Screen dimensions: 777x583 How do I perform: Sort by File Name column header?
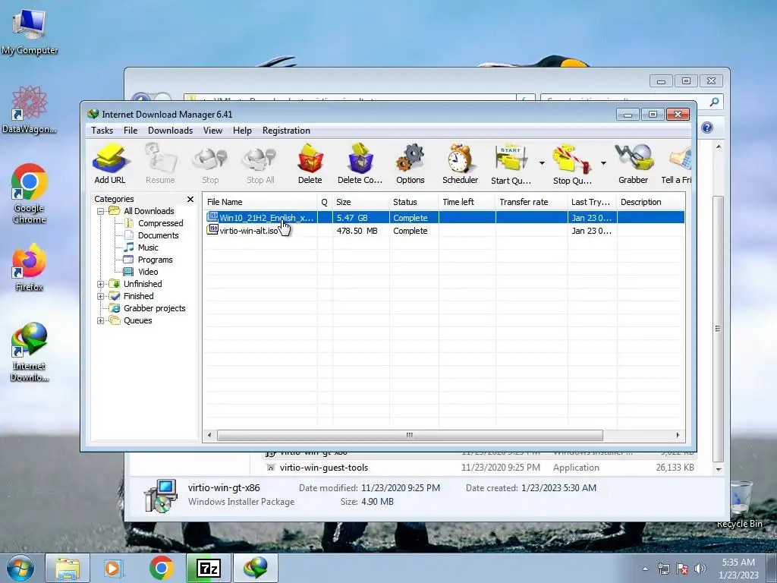260,202
